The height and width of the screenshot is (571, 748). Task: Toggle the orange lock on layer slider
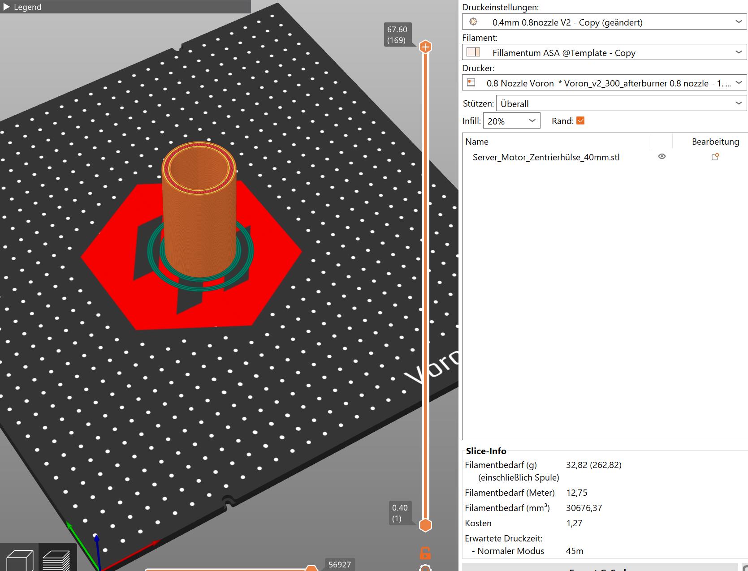pyautogui.click(x=425, y=553)
